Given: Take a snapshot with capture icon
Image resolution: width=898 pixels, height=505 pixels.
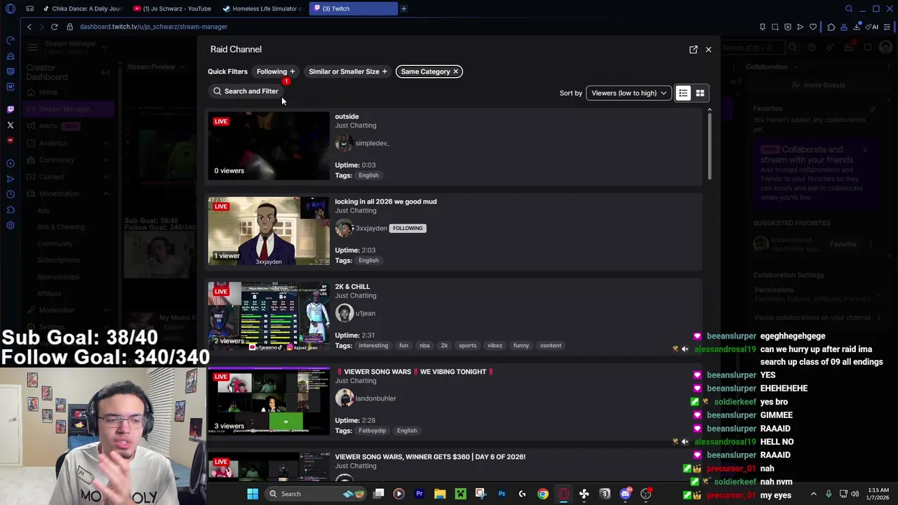Looking at the screenshot, I should 775,27.
